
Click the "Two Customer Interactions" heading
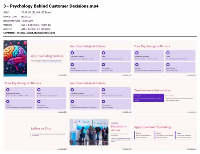152,91
